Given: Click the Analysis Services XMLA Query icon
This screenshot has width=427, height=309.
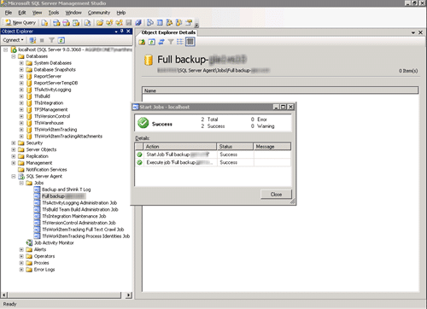Looking at the screenshot, I should 76,23.
